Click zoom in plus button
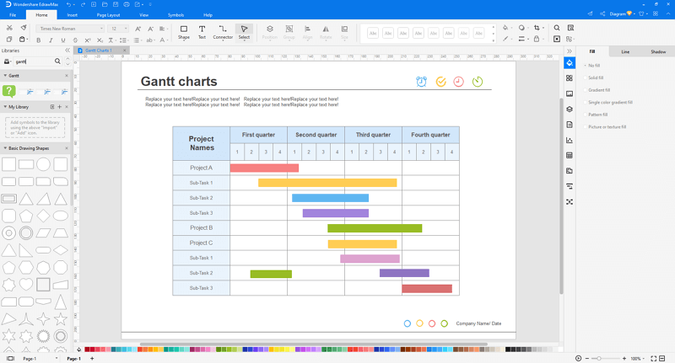Image resolution: width=675 pixels, height=363 pixels. tap(624, 358)
